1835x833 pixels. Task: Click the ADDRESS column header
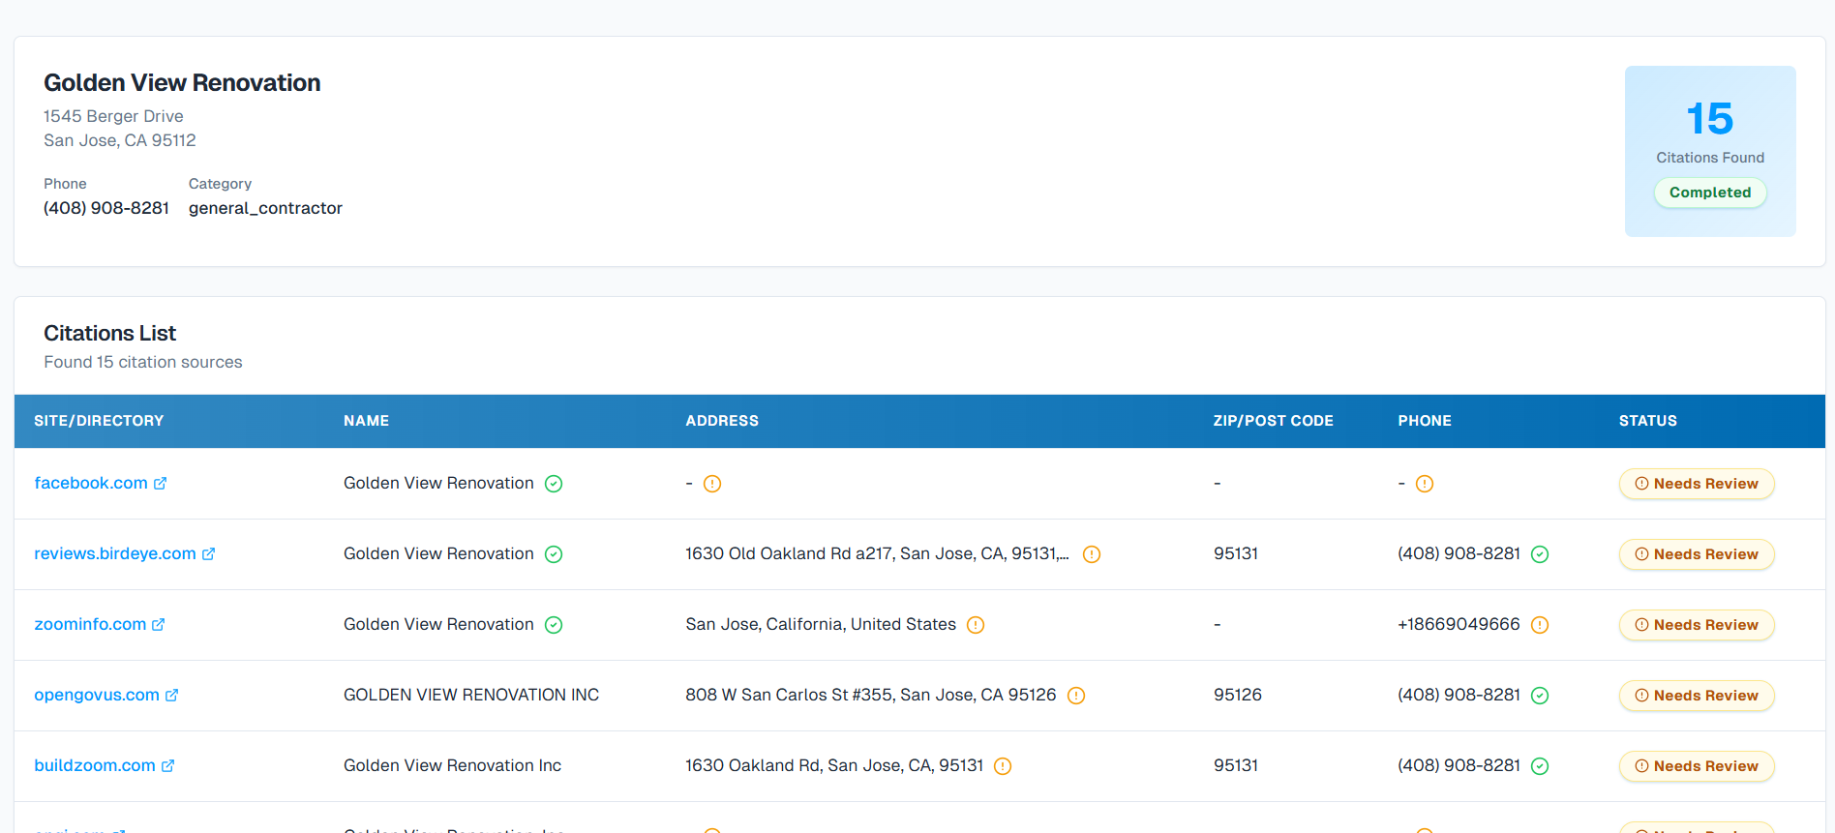722,421
